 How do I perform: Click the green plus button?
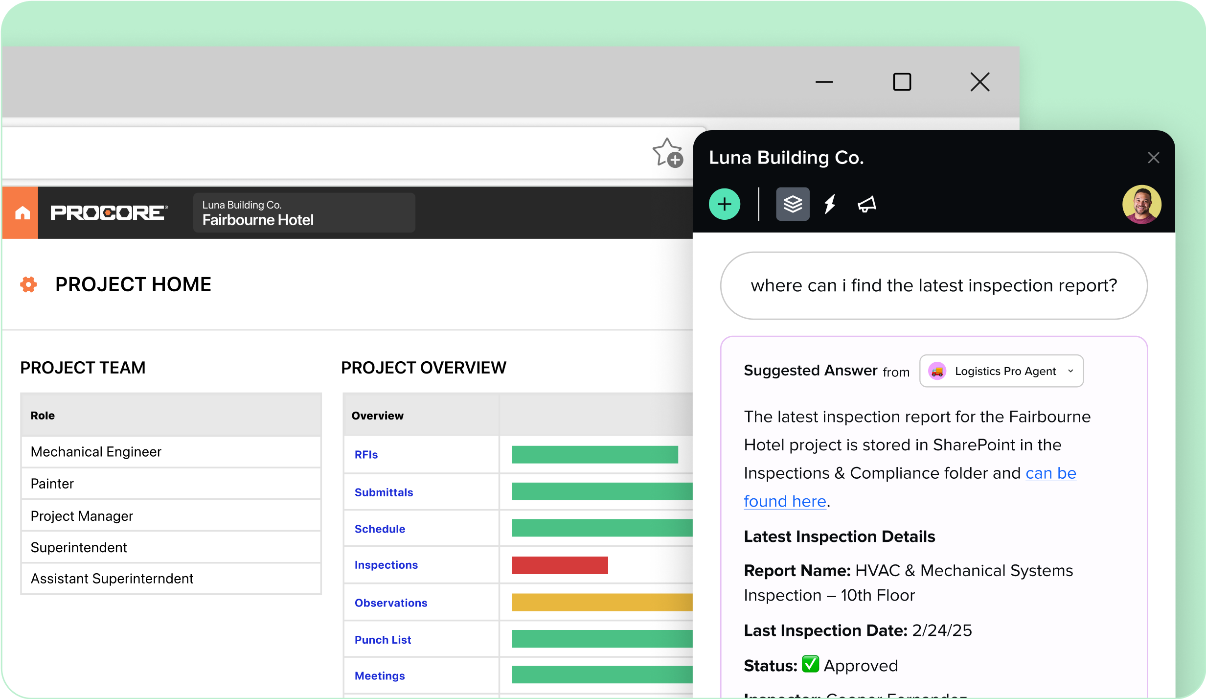(x=724, y=204)
